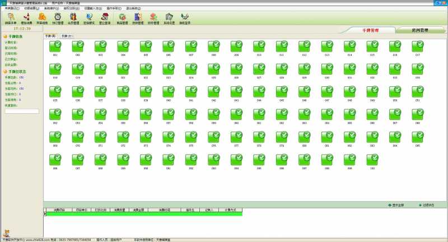Open 会员管理 in the toolbar
This screenshot has height=242, width=448.
(x=73, y=18)
